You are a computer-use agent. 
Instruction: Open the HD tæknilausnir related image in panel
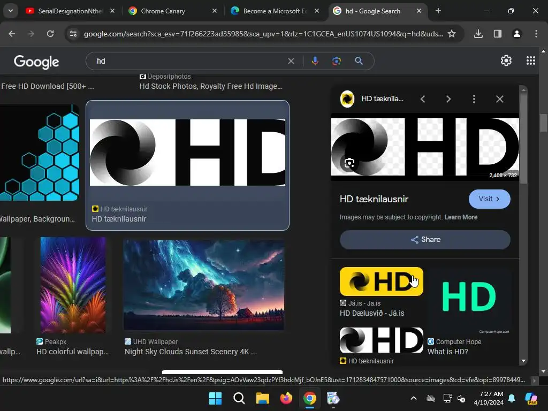pyautogui.click(x=381, y=340)
